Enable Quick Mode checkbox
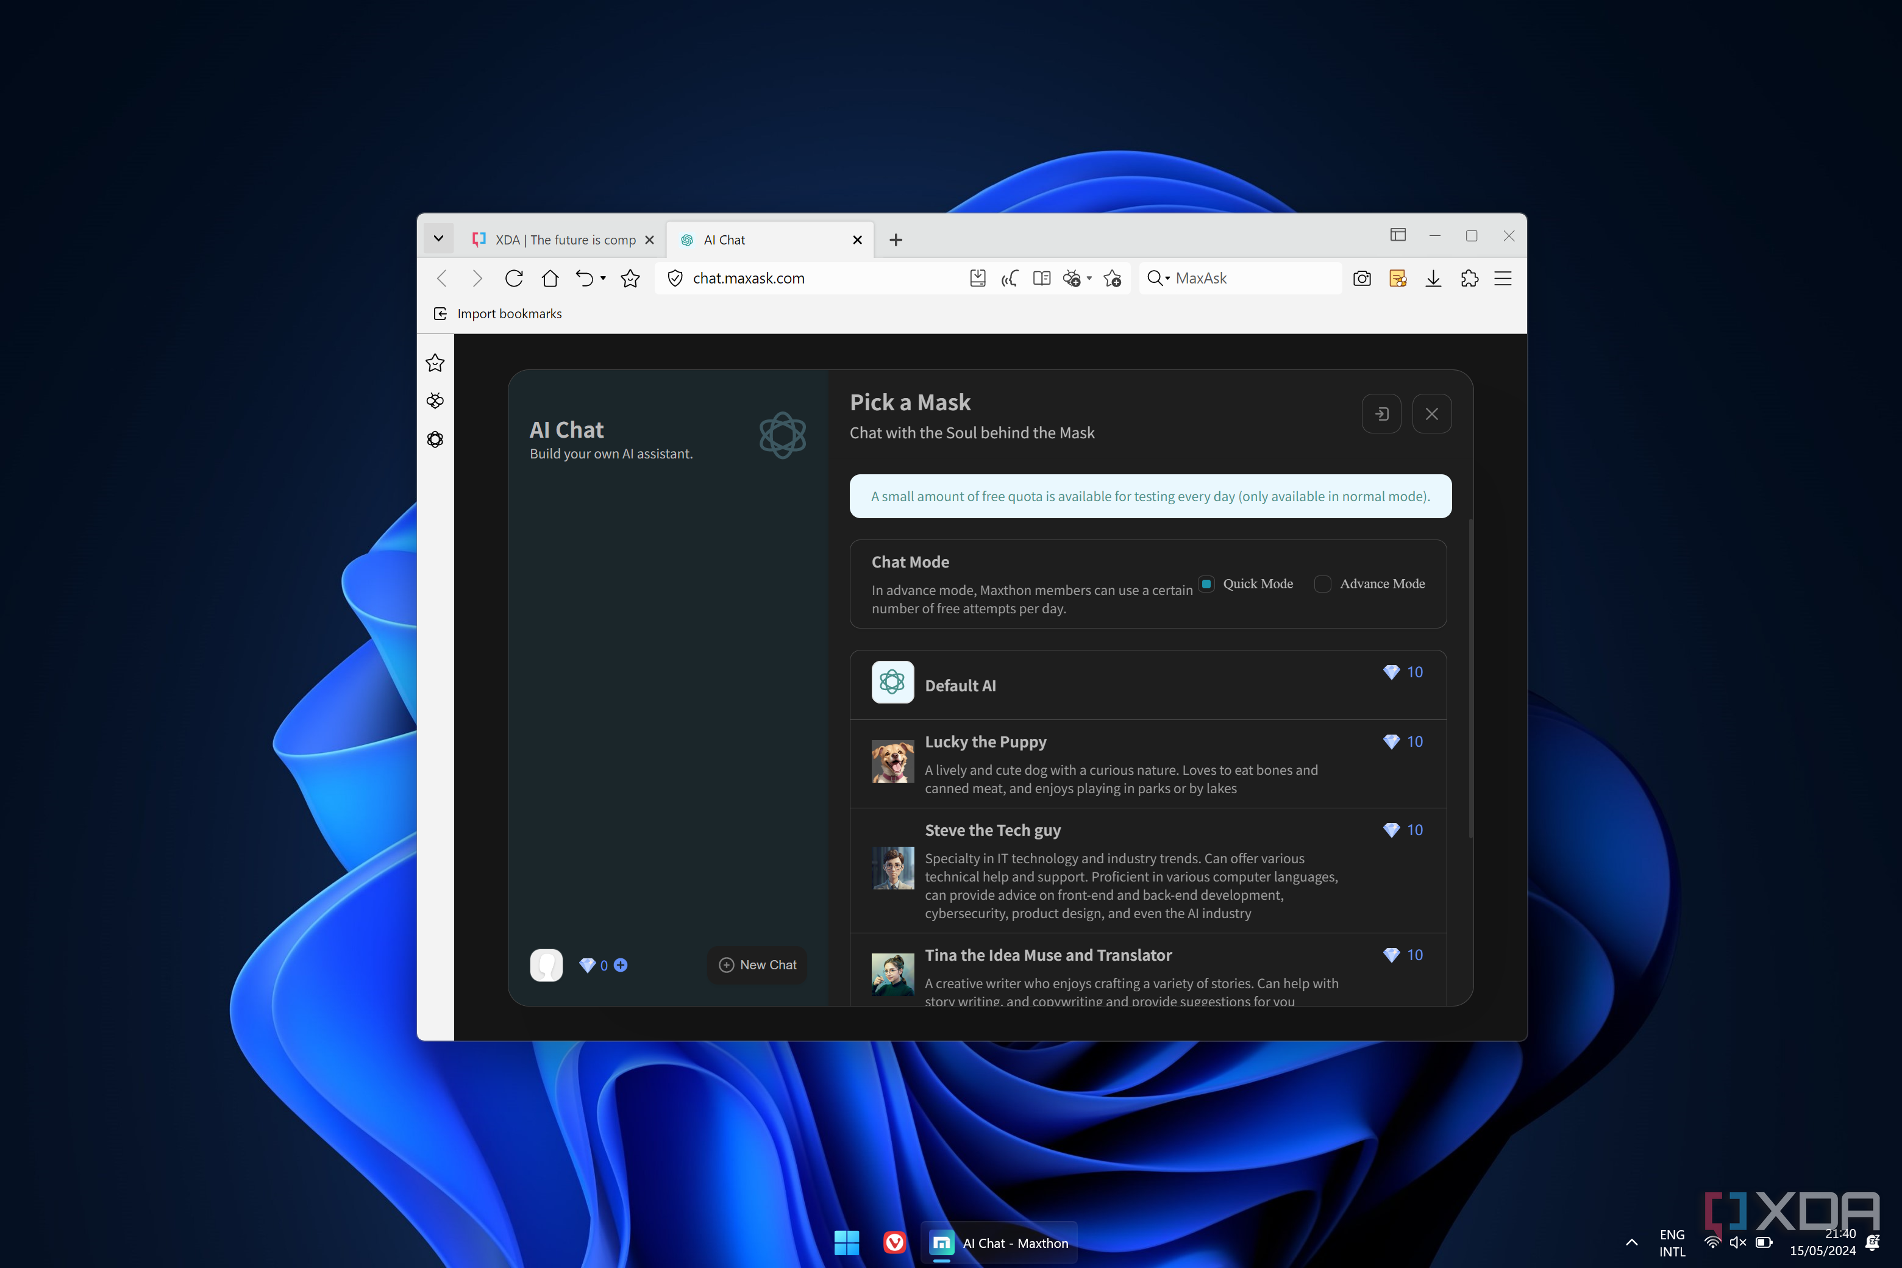Screen dimensions: 1902x1268 pos(1206,584)
